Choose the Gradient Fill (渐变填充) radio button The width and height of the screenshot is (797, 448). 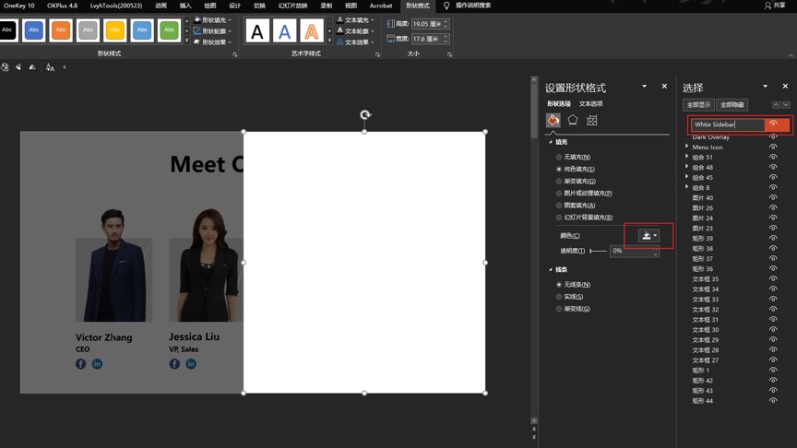[x=559, y=182]
